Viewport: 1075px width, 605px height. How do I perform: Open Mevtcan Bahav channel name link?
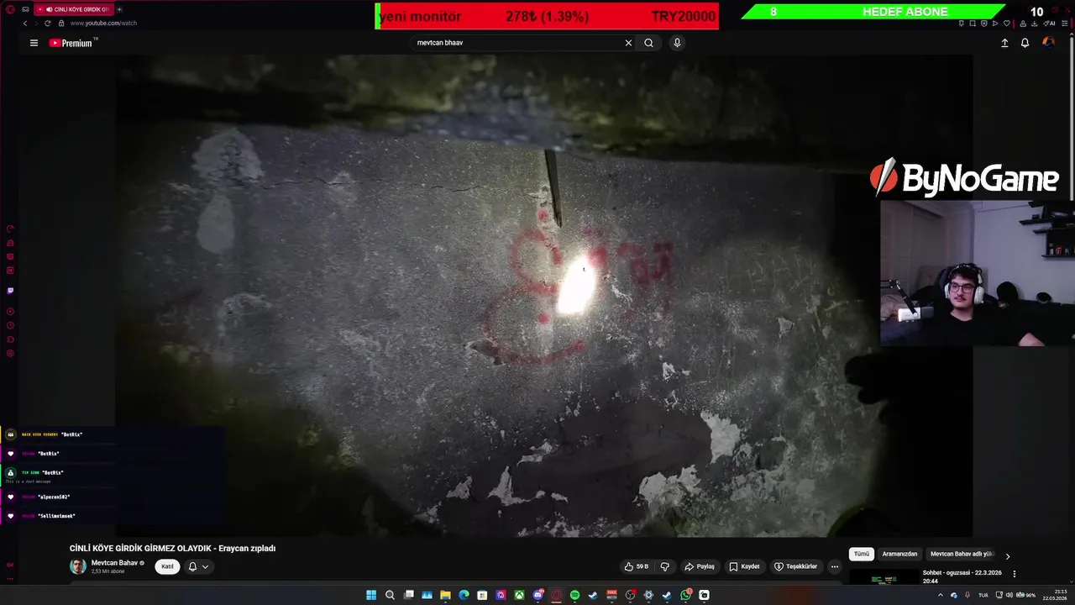coord(114,563)
